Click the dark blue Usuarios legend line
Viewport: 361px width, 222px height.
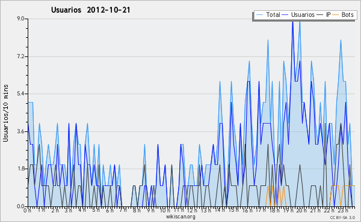coord(285,15)
